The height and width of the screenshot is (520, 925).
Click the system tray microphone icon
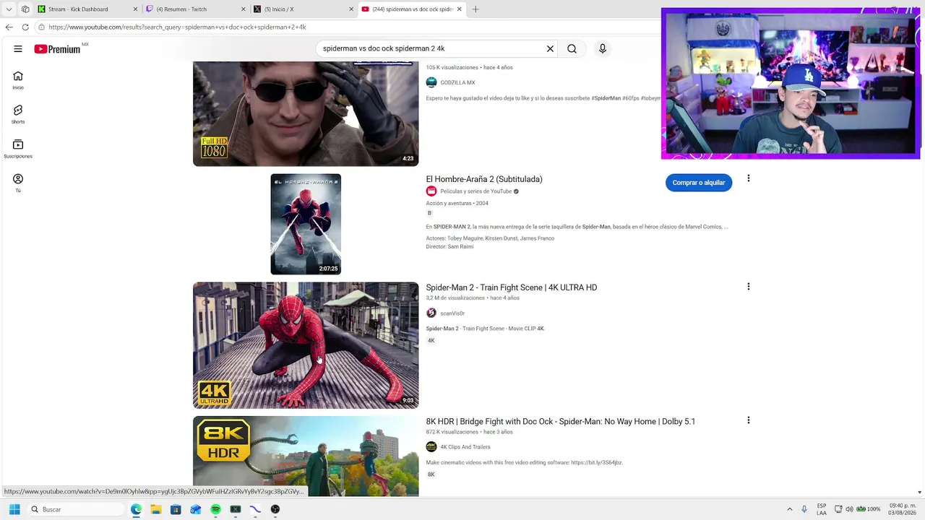804,509
